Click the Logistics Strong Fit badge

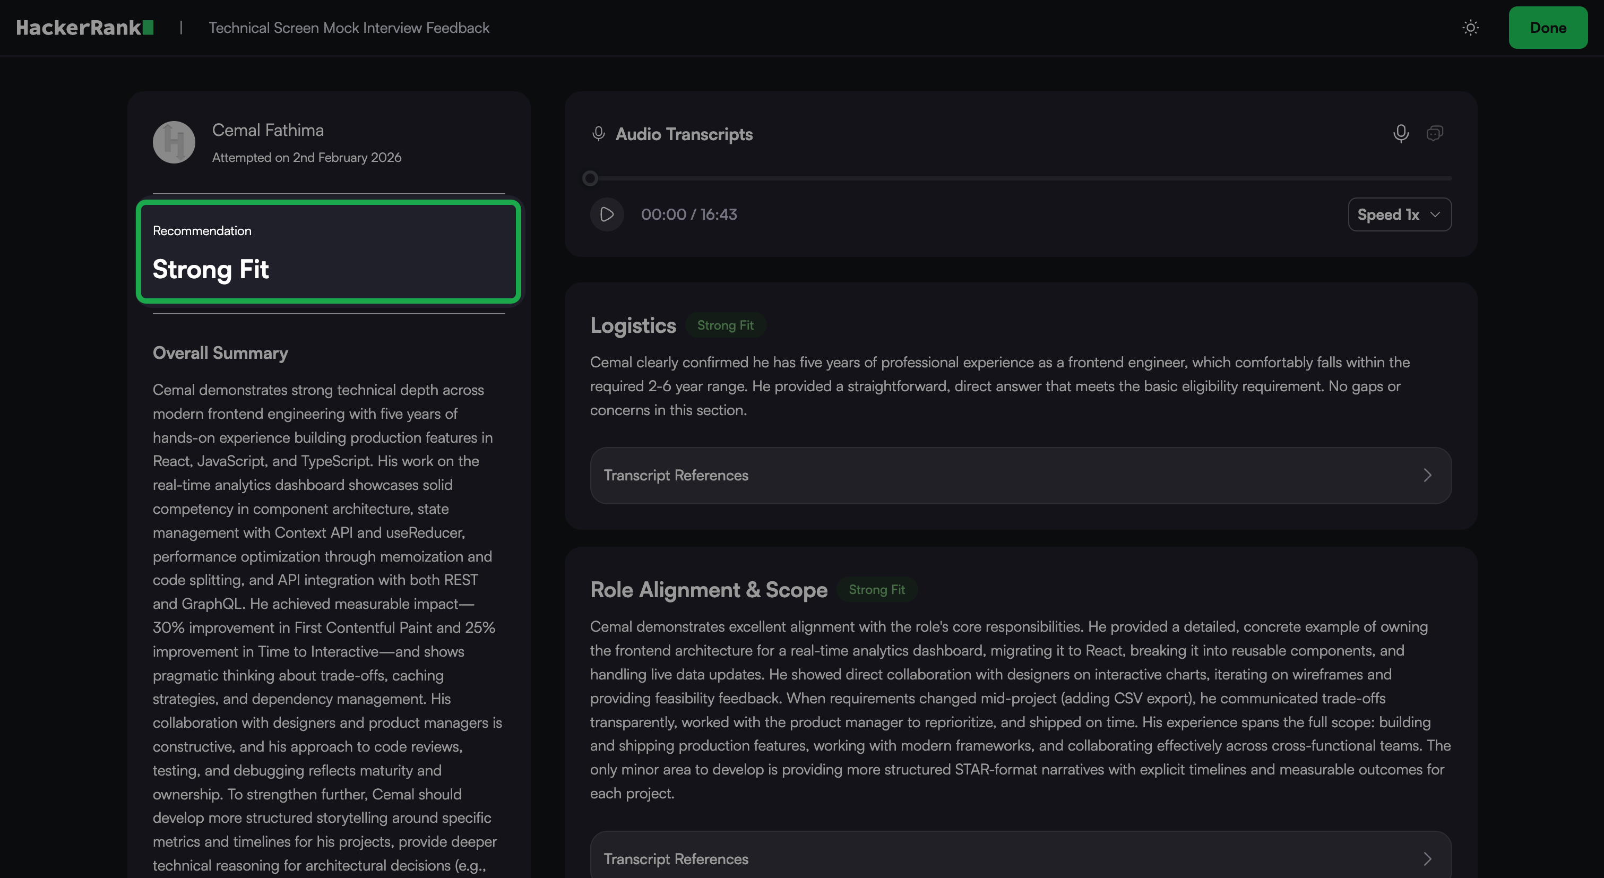725,325
